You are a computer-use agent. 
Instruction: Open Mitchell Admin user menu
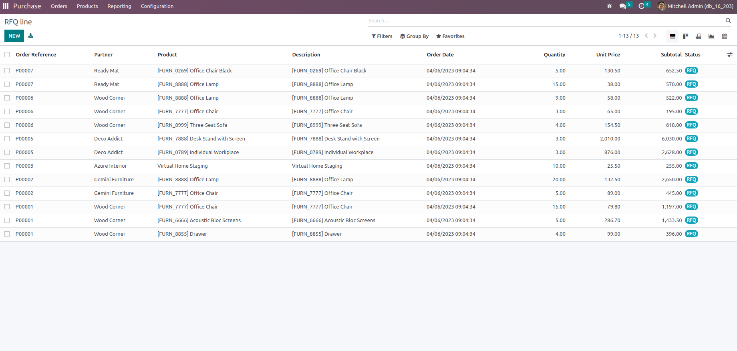[x=695, y=6]
